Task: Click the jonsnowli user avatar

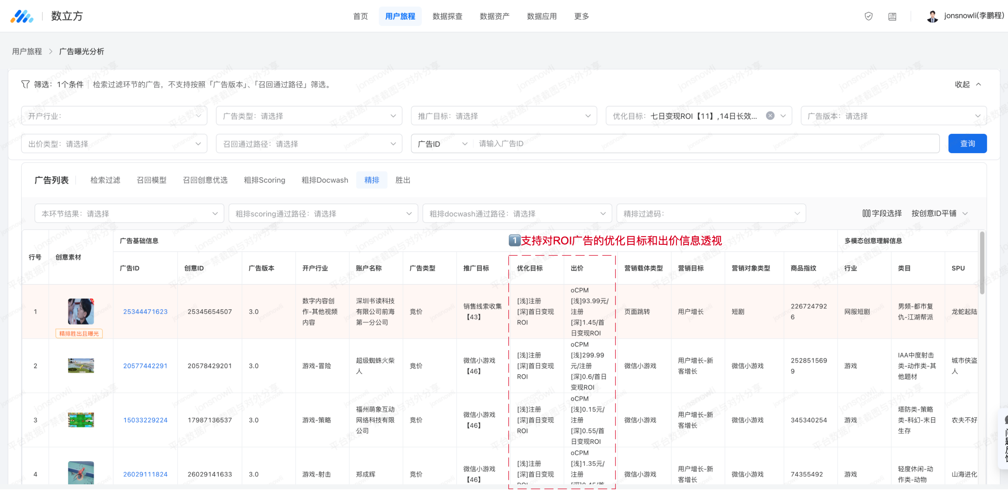Action: (932, 17)
